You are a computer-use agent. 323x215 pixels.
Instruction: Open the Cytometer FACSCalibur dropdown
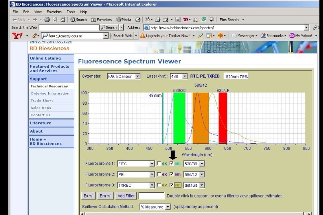(x=124, y=76)
